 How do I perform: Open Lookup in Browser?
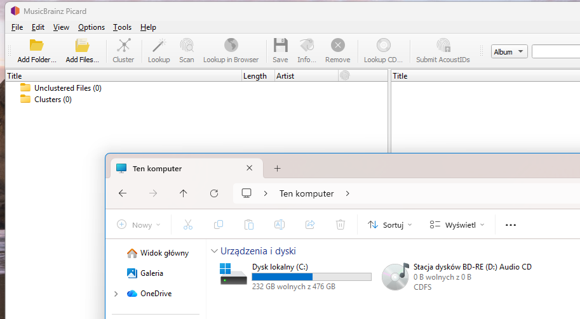point(231,46)
